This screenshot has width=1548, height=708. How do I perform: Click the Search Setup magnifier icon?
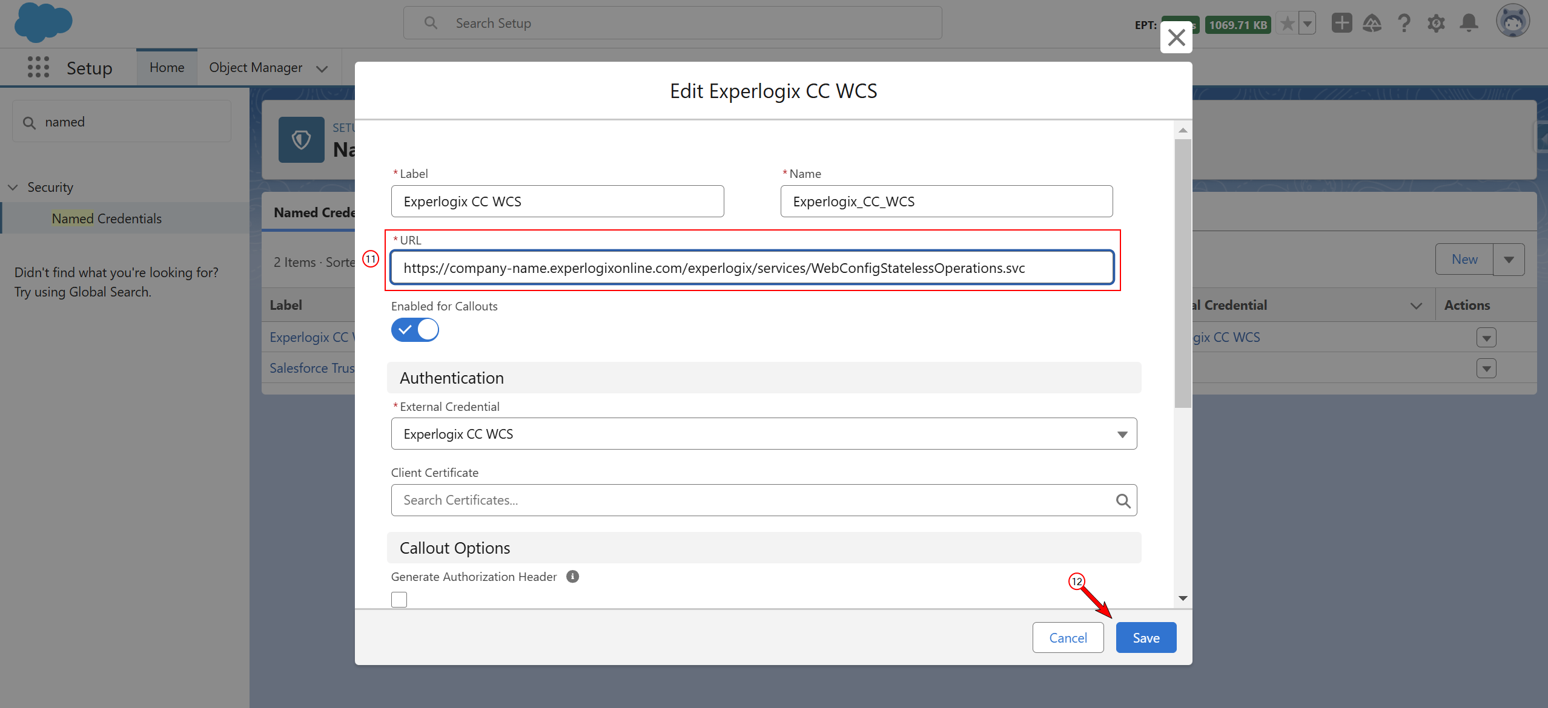[x=431, y=23]
